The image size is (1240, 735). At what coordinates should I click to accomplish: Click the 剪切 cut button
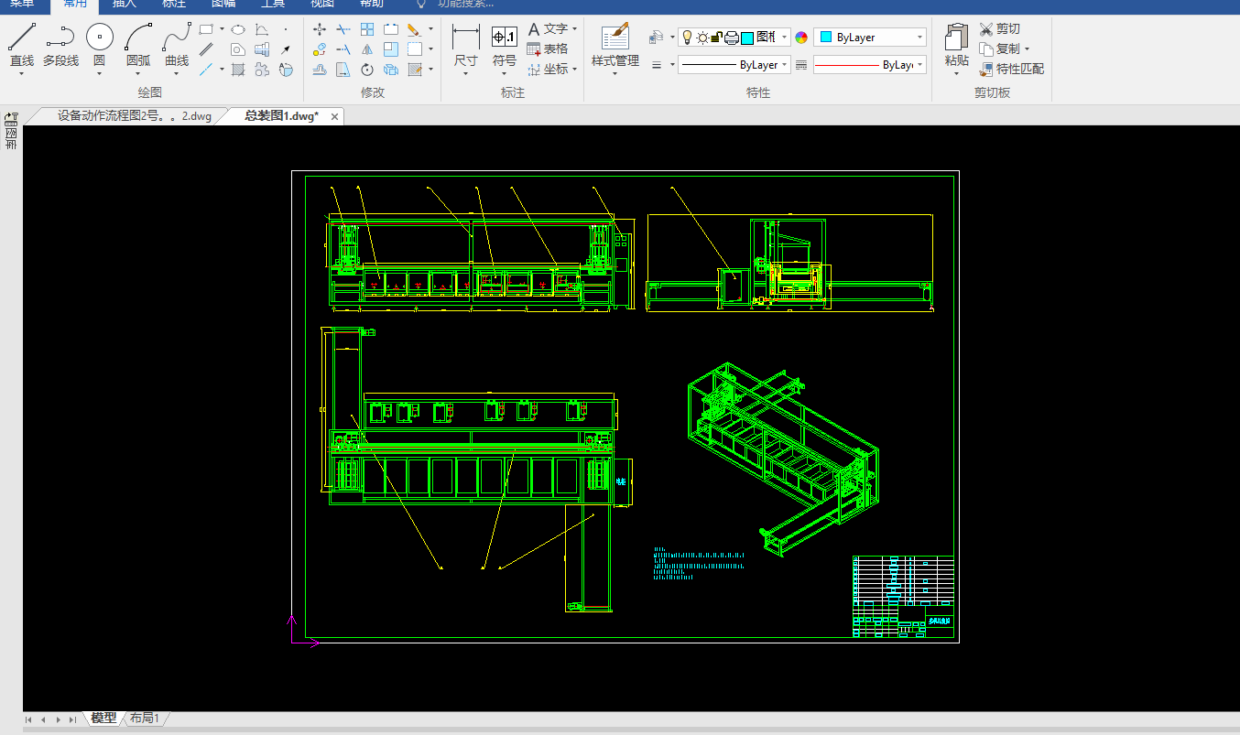coord(1000,29)
